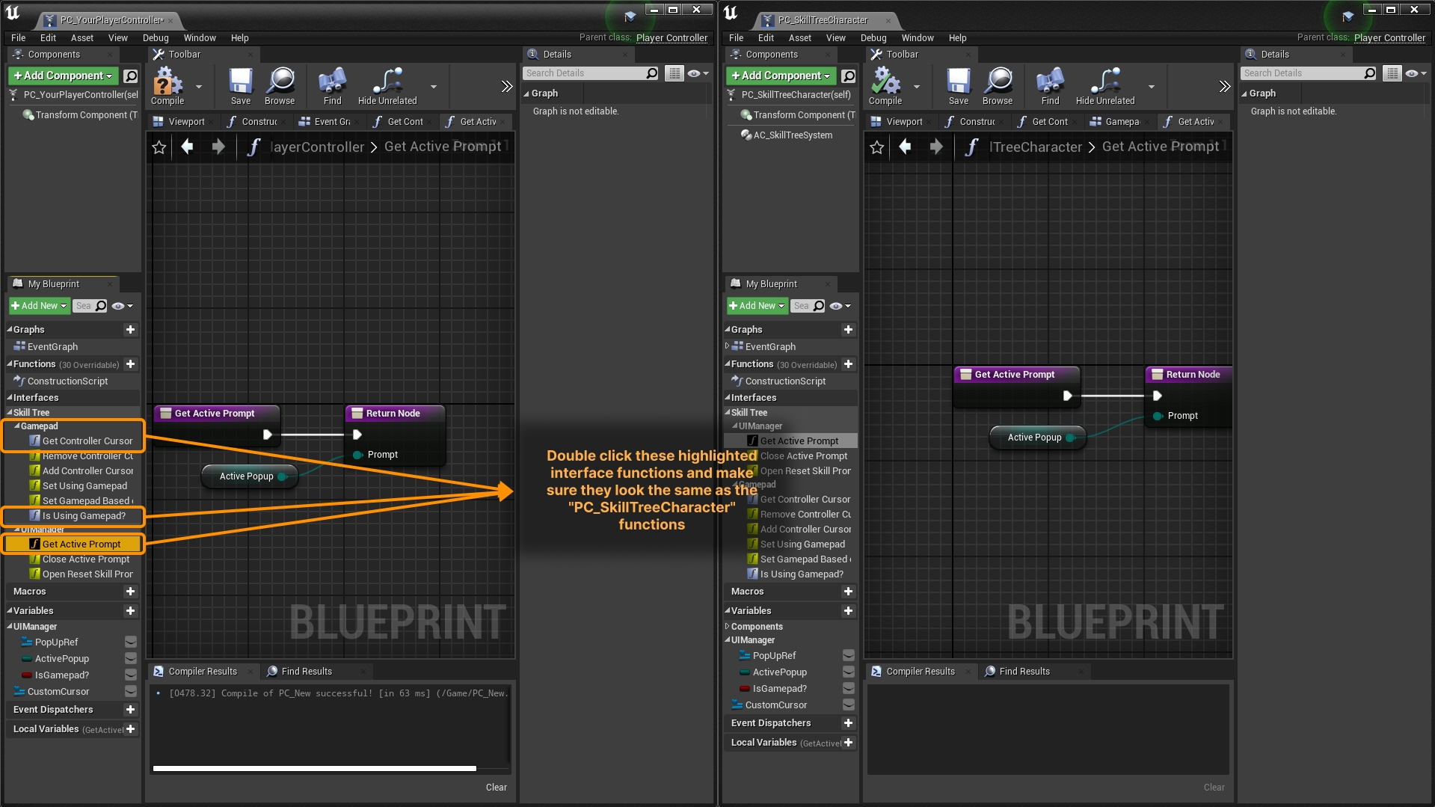1435x807 pixels.
Task: Click the back arrow in right graph navigation
Action: pyautogui.click(x=906, y=147)
